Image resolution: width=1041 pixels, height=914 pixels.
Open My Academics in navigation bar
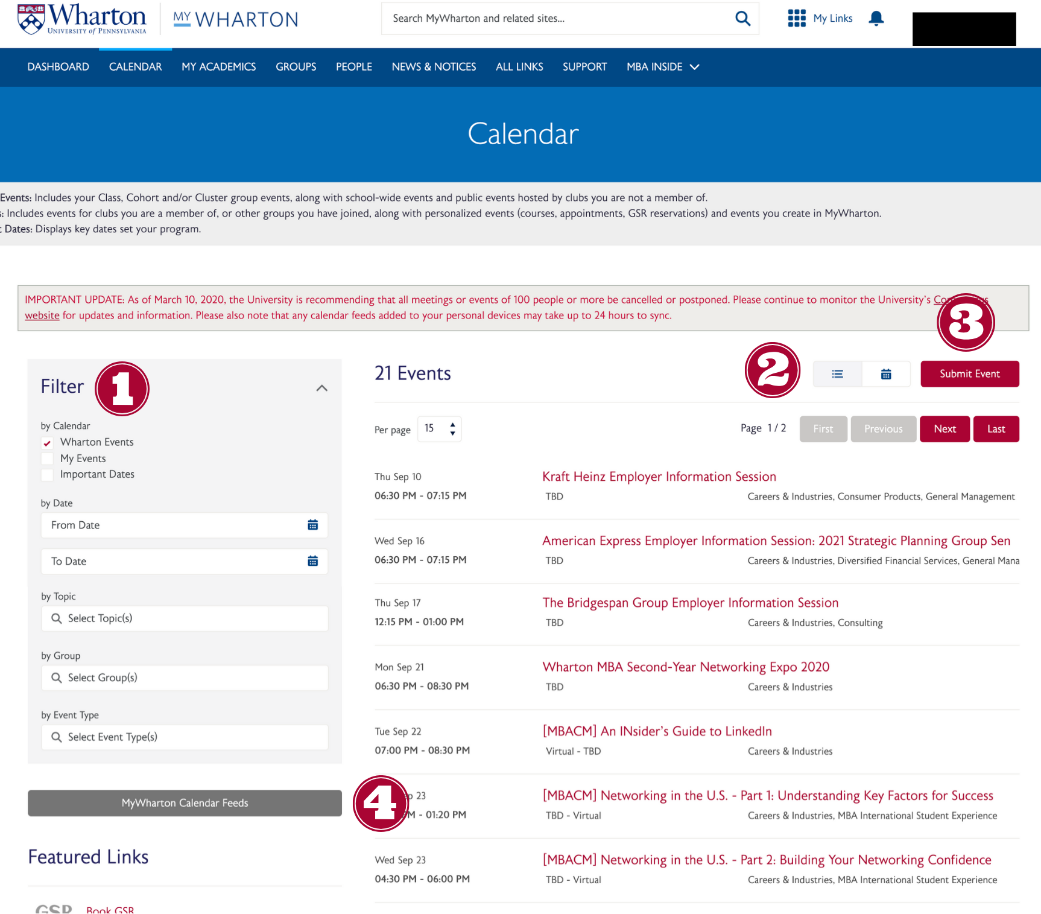coord(219,67)
